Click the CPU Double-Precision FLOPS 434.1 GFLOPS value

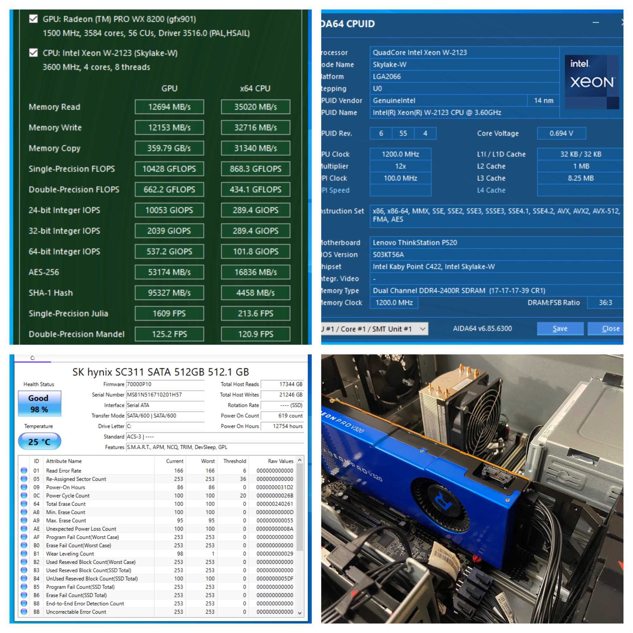tap(255, 189)
